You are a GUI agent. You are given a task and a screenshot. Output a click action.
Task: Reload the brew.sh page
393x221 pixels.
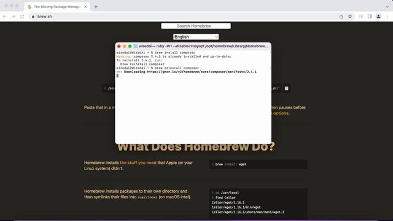tap(22, 17)
